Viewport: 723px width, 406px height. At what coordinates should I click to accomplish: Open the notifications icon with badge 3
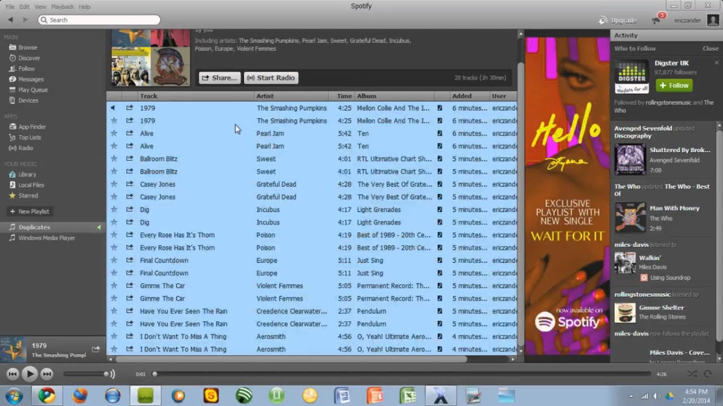pos(657,20)
